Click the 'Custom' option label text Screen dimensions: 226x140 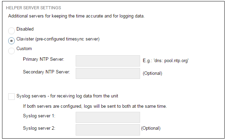(24, 49)
